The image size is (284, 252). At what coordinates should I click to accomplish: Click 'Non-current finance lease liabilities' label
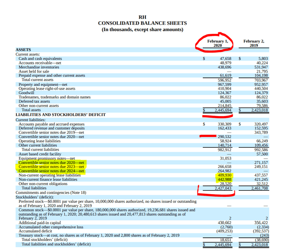point(48,180)
